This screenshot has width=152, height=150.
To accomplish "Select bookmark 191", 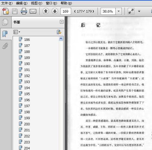I will pyautogui.click(x=27, y=70).
